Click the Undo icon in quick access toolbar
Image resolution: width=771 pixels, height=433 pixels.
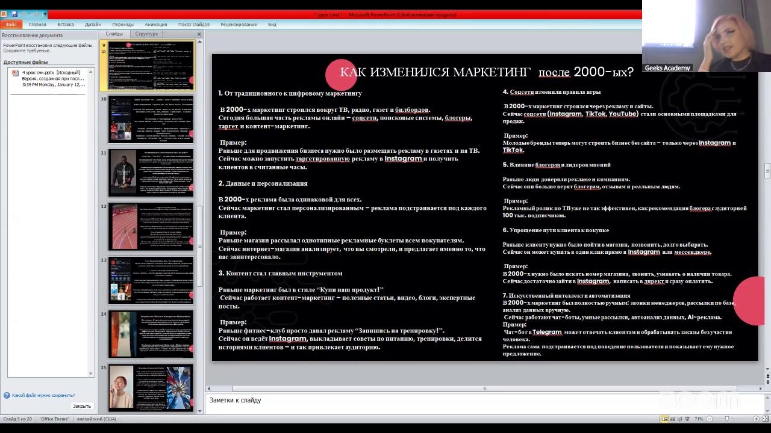(x=22, y=14)
